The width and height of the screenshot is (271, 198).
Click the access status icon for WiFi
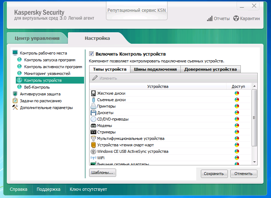click(x=237, y=157)
